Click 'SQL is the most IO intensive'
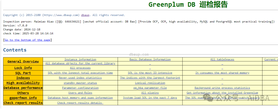Viewport: 278px width, 109px height. pos(150,73)
